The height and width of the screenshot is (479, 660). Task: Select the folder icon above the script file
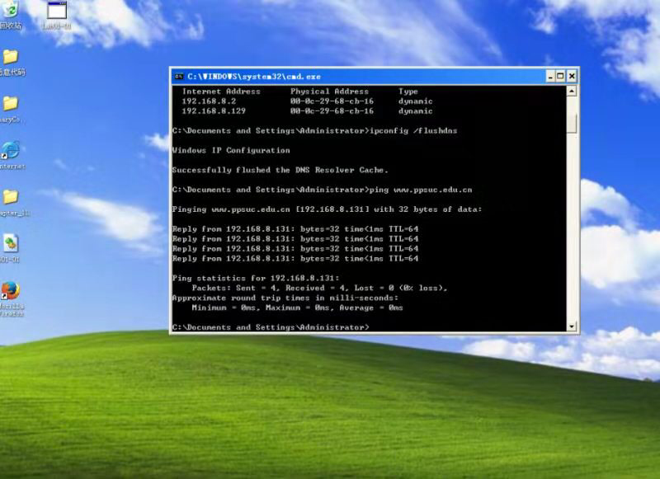click(x=11, y=197)
